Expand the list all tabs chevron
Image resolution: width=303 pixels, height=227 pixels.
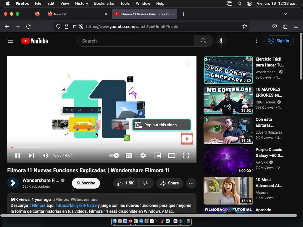[x=285, y=14]
